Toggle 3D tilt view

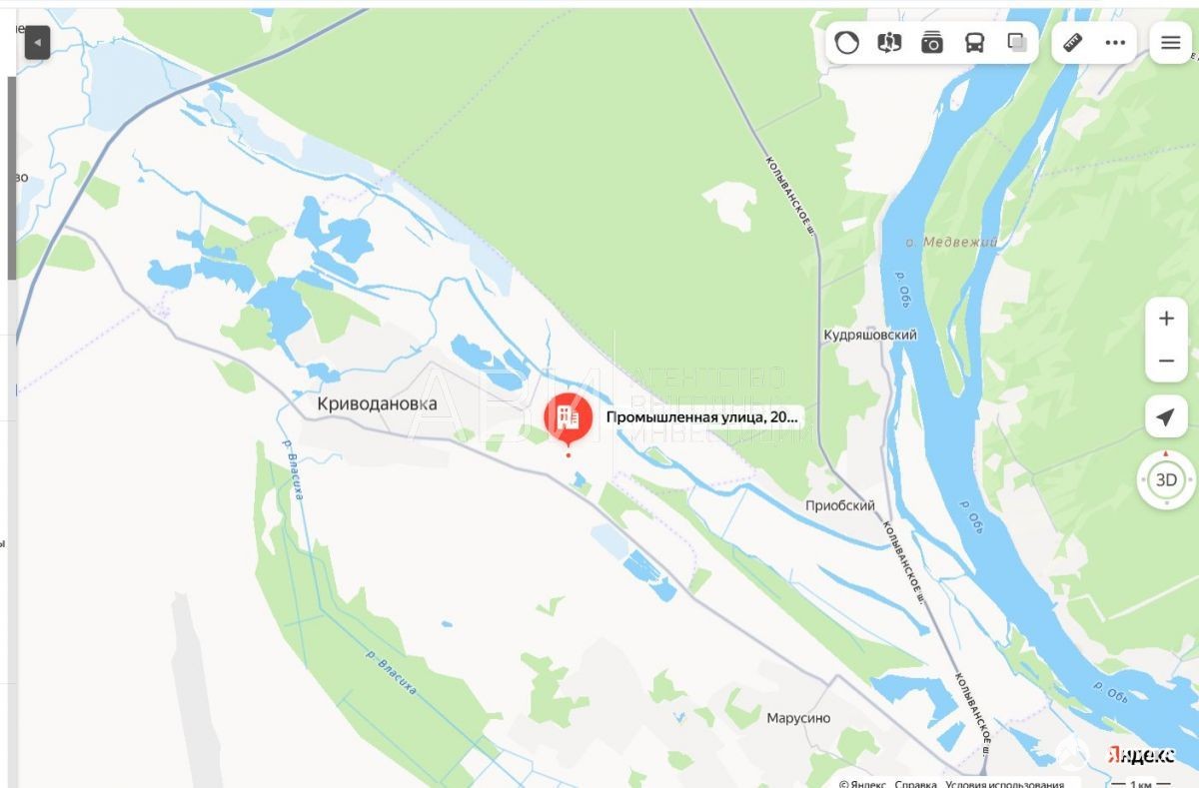click(x=1166, y=479)
